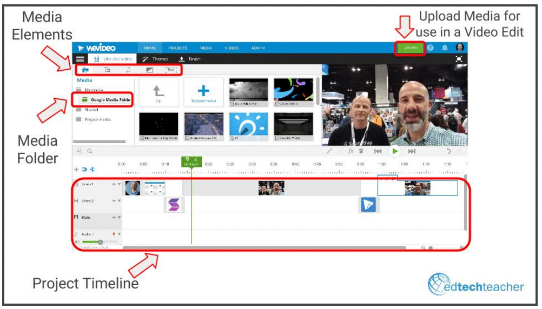This screenshot has height=309, width=542.
Task: Add a track with plus icon
Action: tap(76, 170)
